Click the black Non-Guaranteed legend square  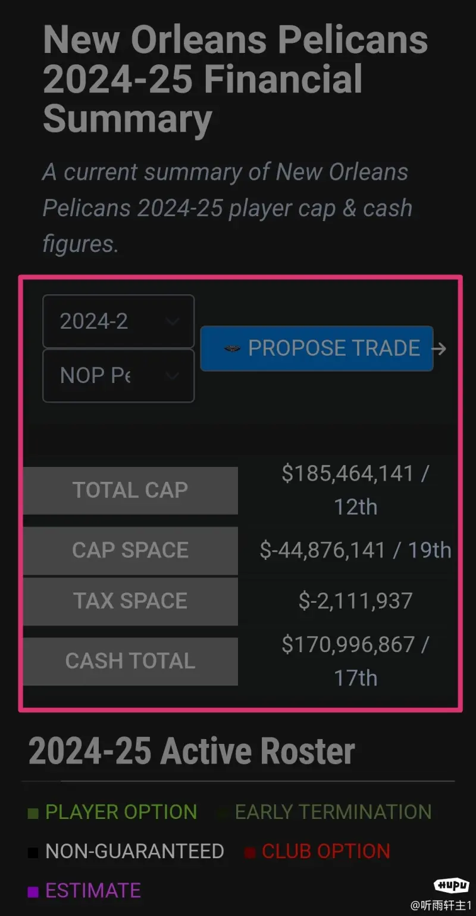(33, 852)
